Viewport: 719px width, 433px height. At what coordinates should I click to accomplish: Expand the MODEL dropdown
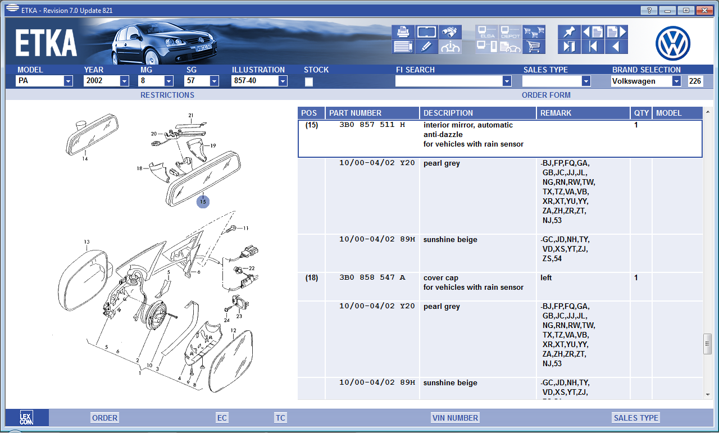pos(68,81)
